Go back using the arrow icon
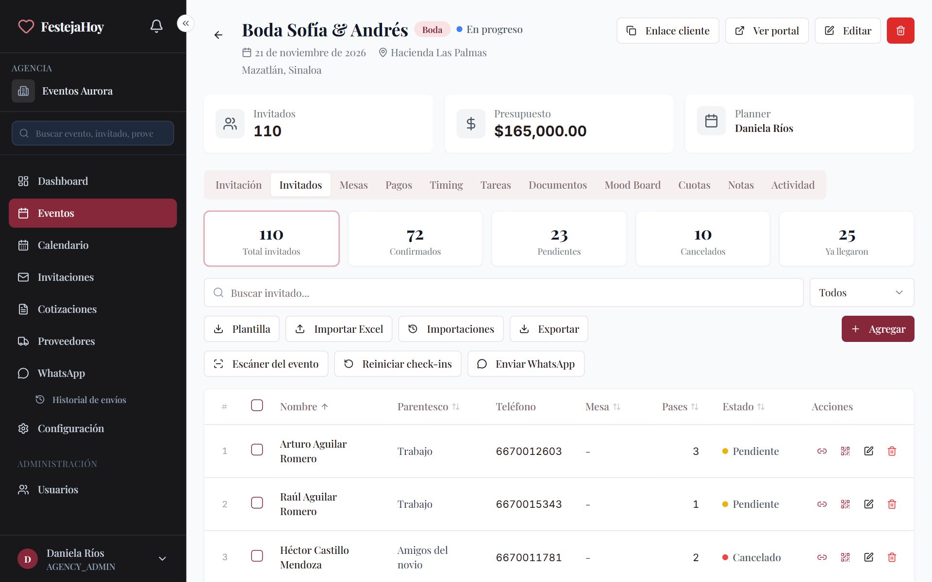The image size is (932, 582). [218, 35]
